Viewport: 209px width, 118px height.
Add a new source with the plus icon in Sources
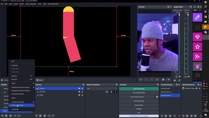click(x=36, y=116)
